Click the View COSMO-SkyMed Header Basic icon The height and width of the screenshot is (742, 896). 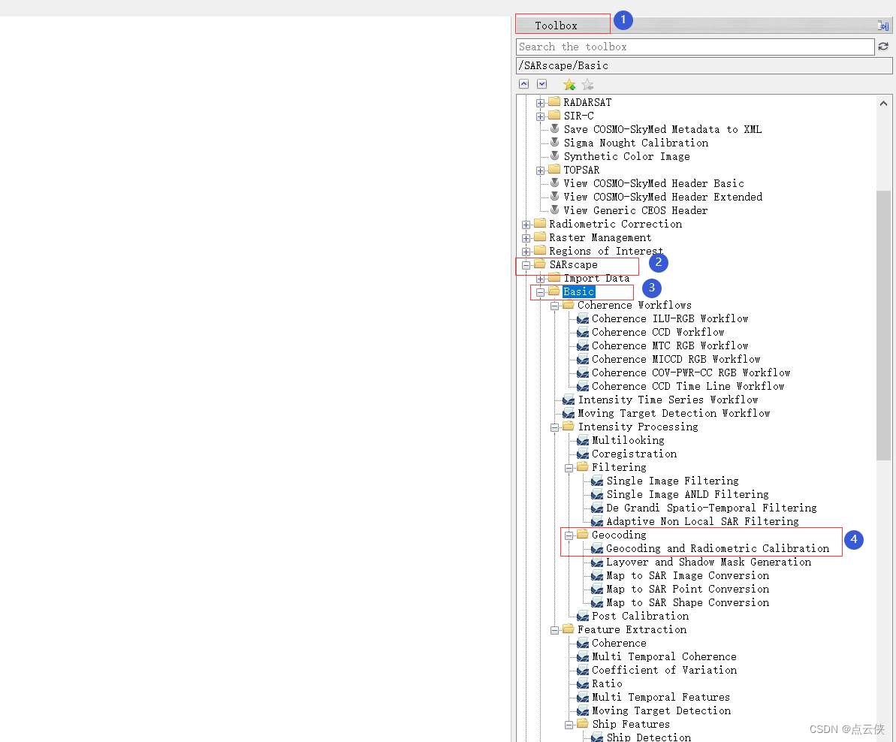(554, 182)
